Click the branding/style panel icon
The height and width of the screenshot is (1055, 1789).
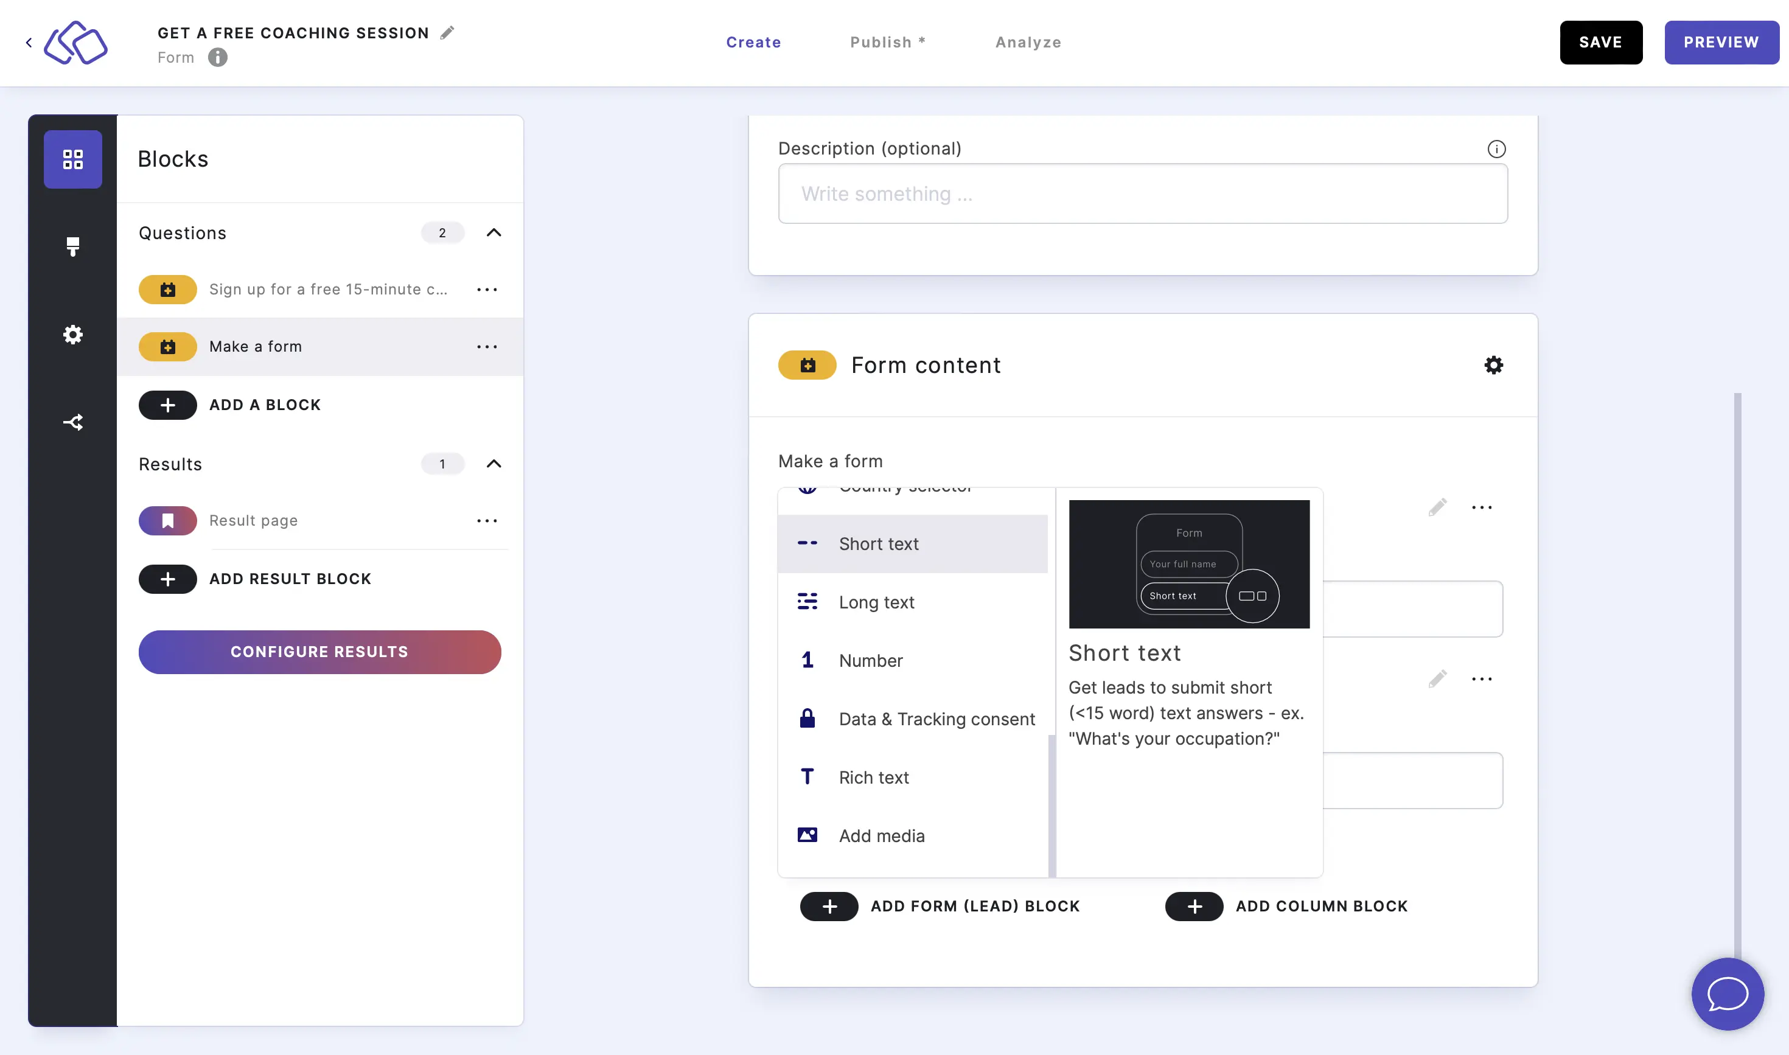click(x=73, y=246)
